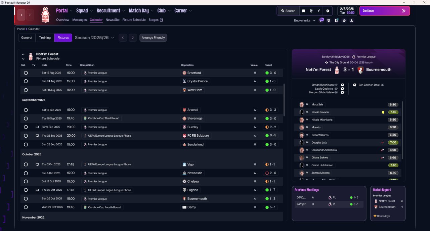Screen dimensions: 430x231
Task: Click the Bournemouth crest in the match header
Action: tap(360, 70)
